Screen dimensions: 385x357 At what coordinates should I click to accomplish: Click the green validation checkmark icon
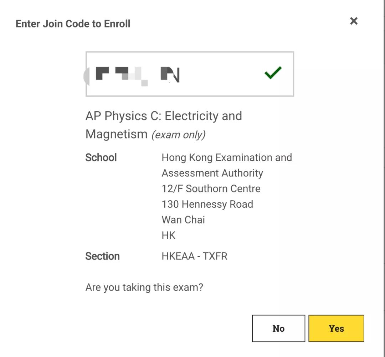tap(273, 73)
